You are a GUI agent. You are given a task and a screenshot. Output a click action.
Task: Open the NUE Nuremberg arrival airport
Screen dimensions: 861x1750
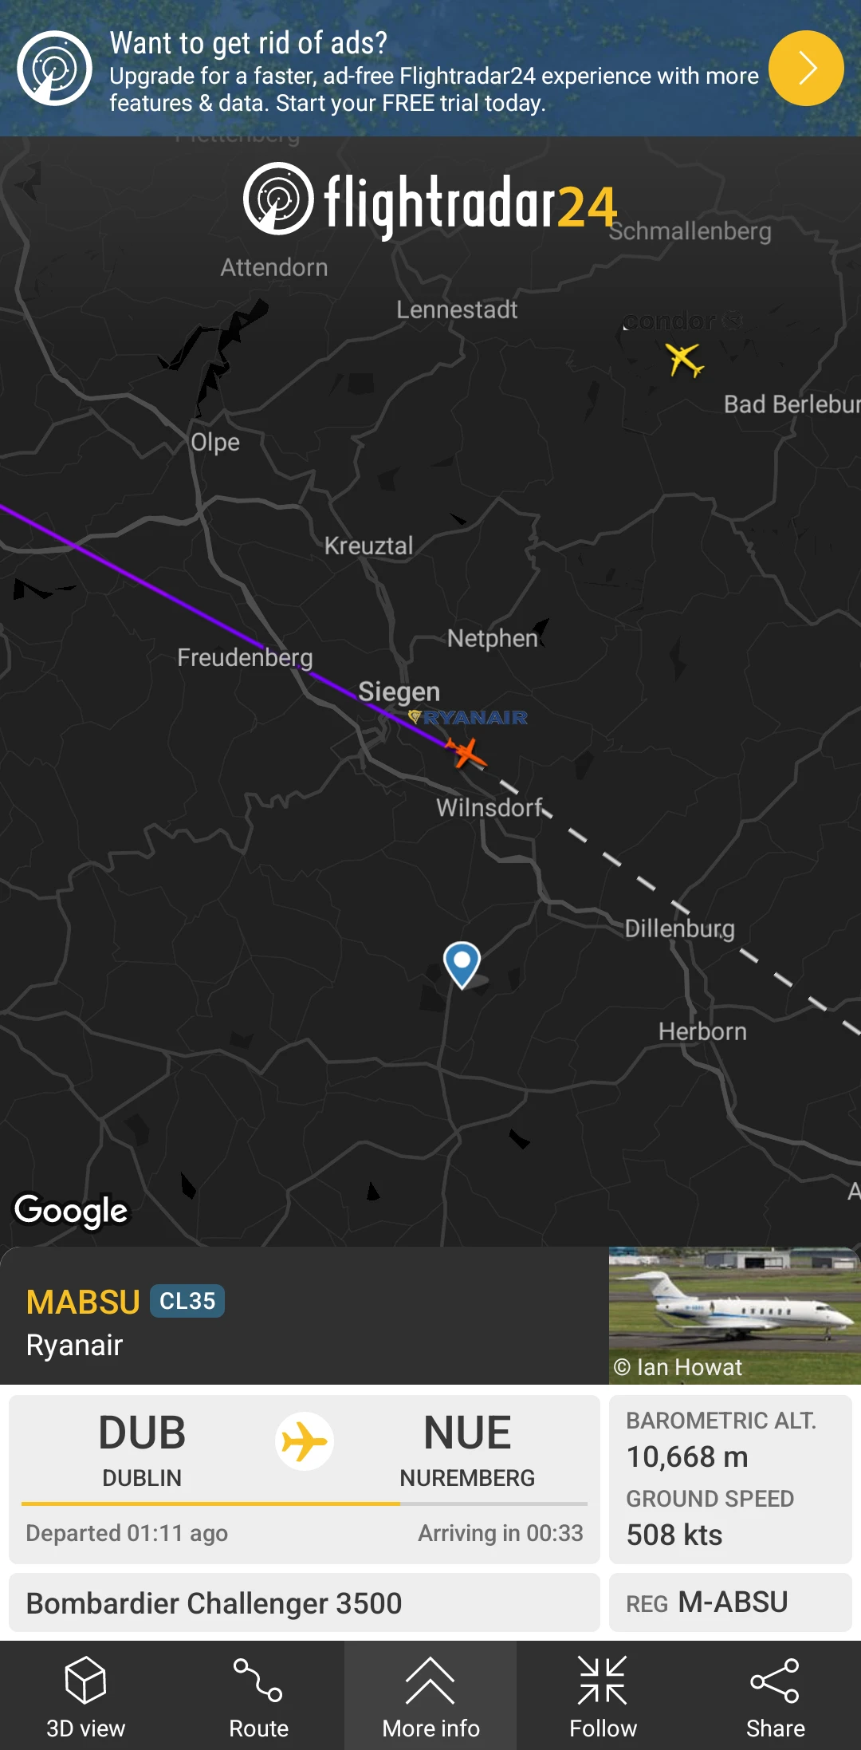467,1448
